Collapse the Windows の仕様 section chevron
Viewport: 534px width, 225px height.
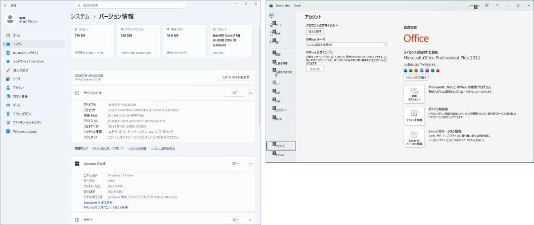click(x=250, y=164)
